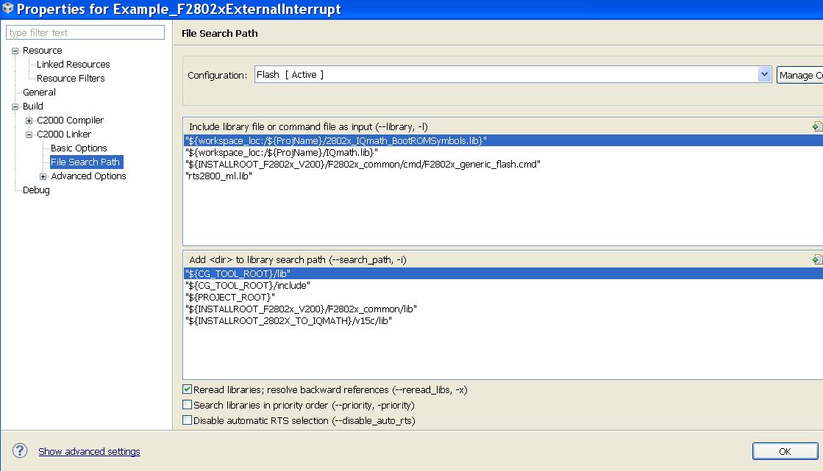The width and height of the screenshot is (823, 471).
Task: Click the Manage Configurations button
Action: click(800, 73)
